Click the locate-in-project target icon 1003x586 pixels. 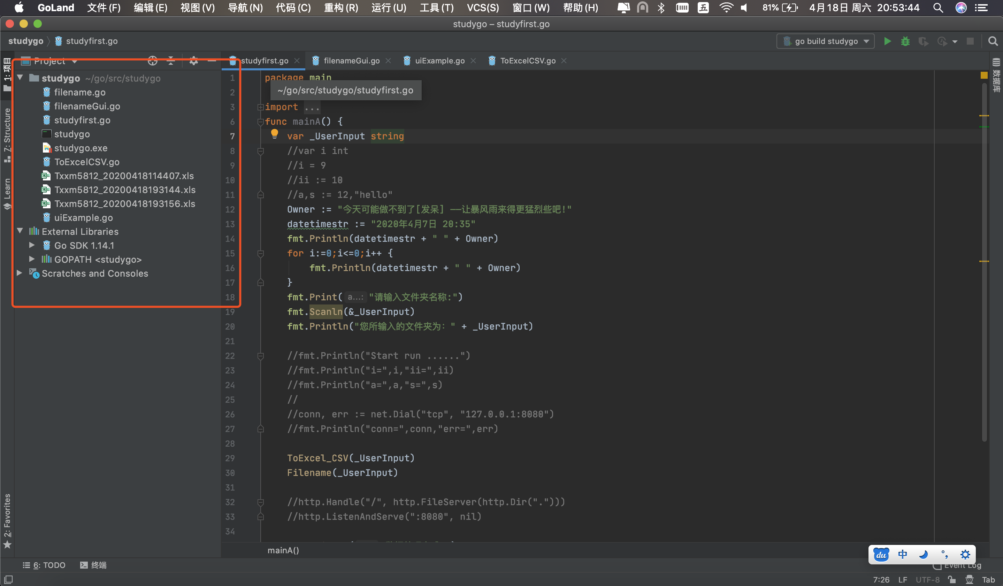coord(152,61)
